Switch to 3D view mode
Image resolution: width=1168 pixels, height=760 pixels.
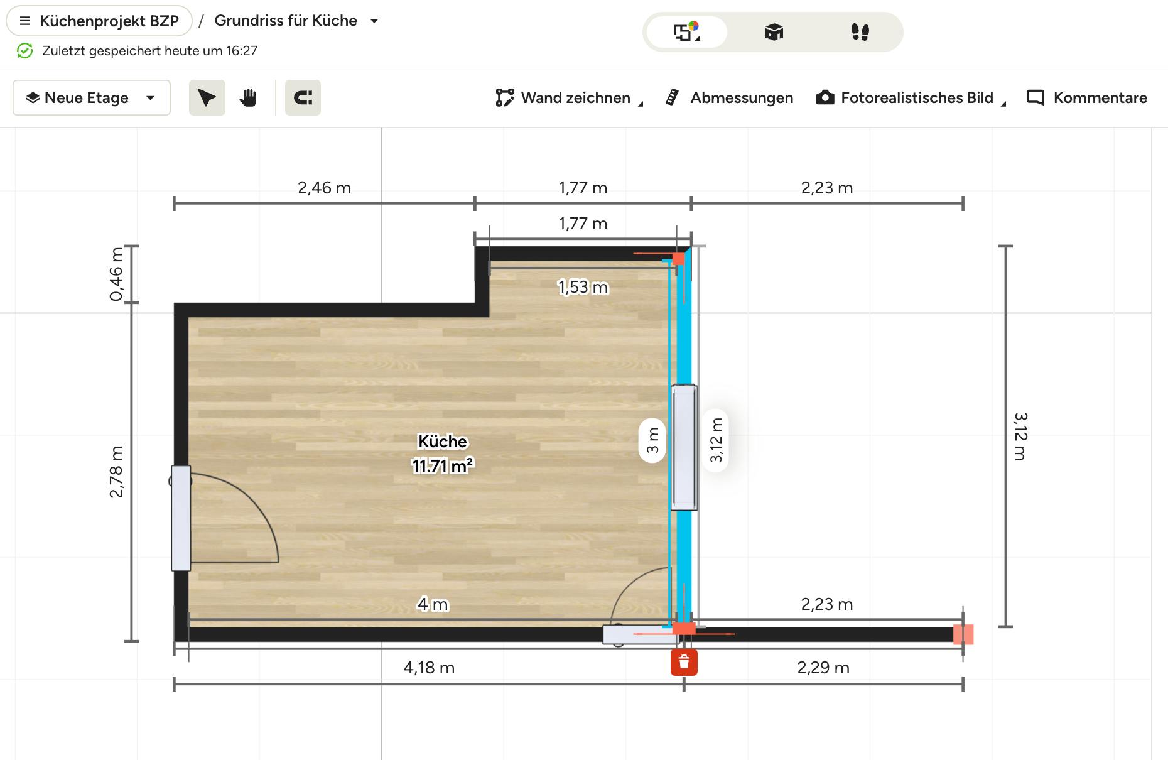[x=774, y=32]
